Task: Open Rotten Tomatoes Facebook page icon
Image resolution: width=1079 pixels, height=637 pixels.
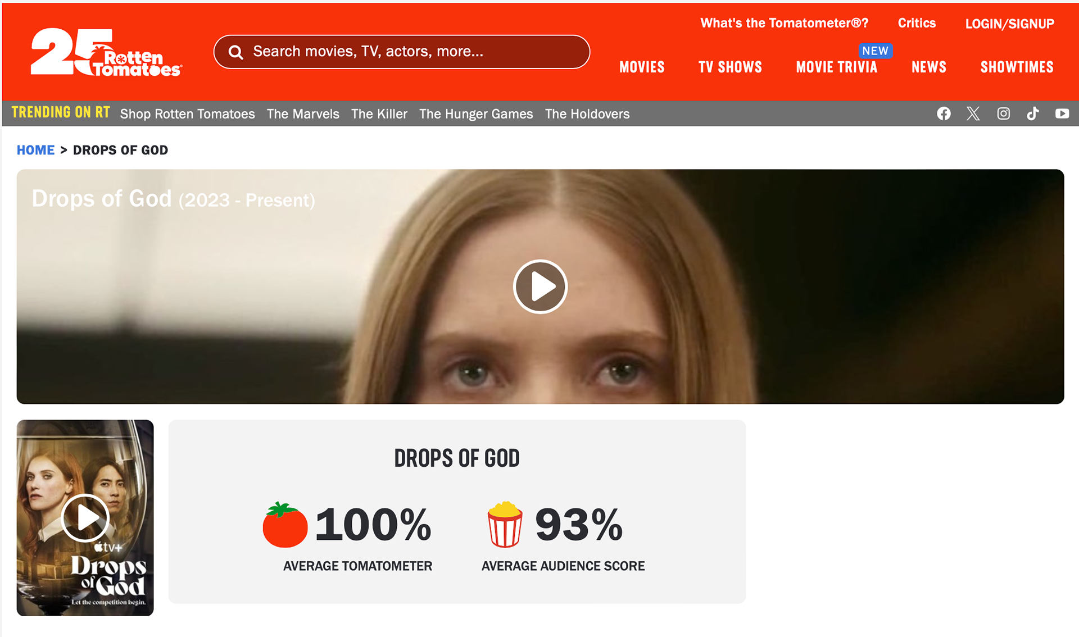Action: click(x=944, y=113)
